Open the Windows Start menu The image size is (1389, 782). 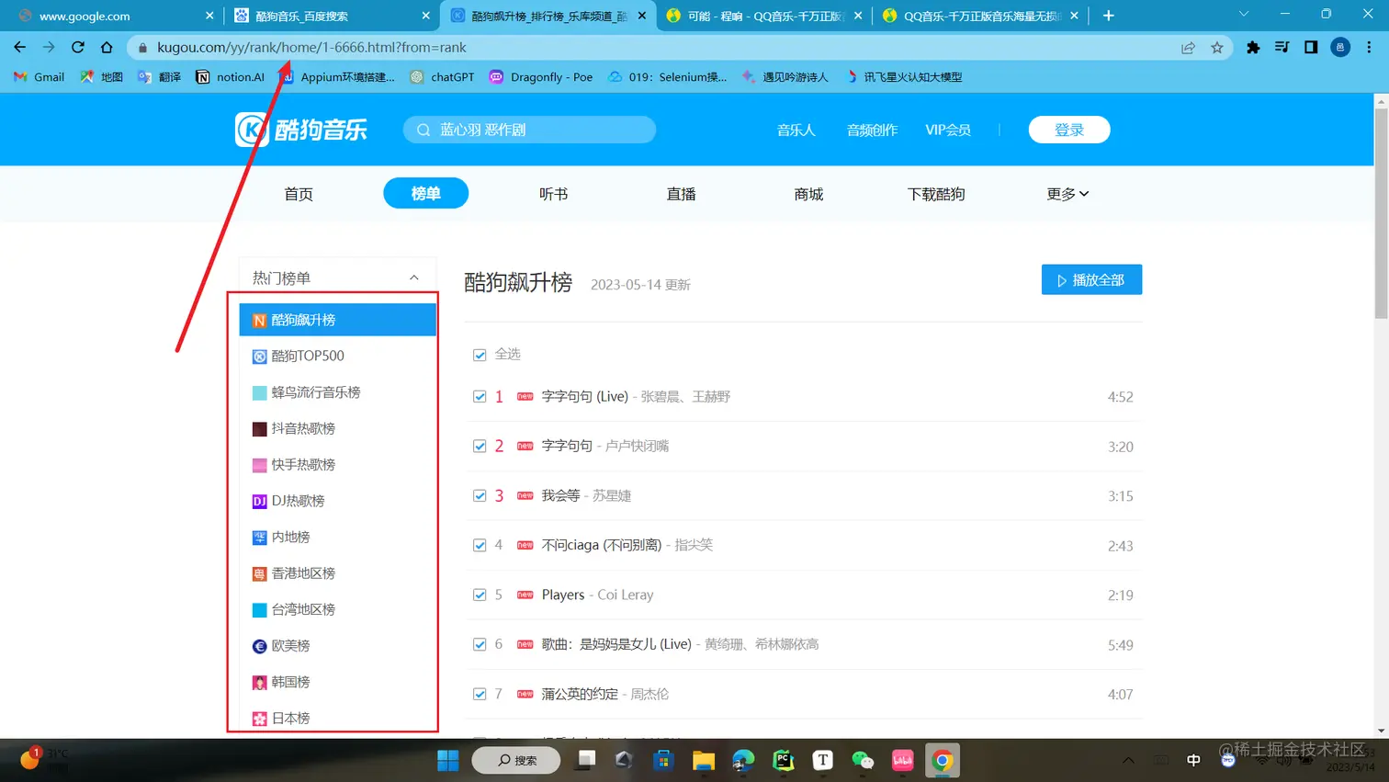[x=447, y=760]
